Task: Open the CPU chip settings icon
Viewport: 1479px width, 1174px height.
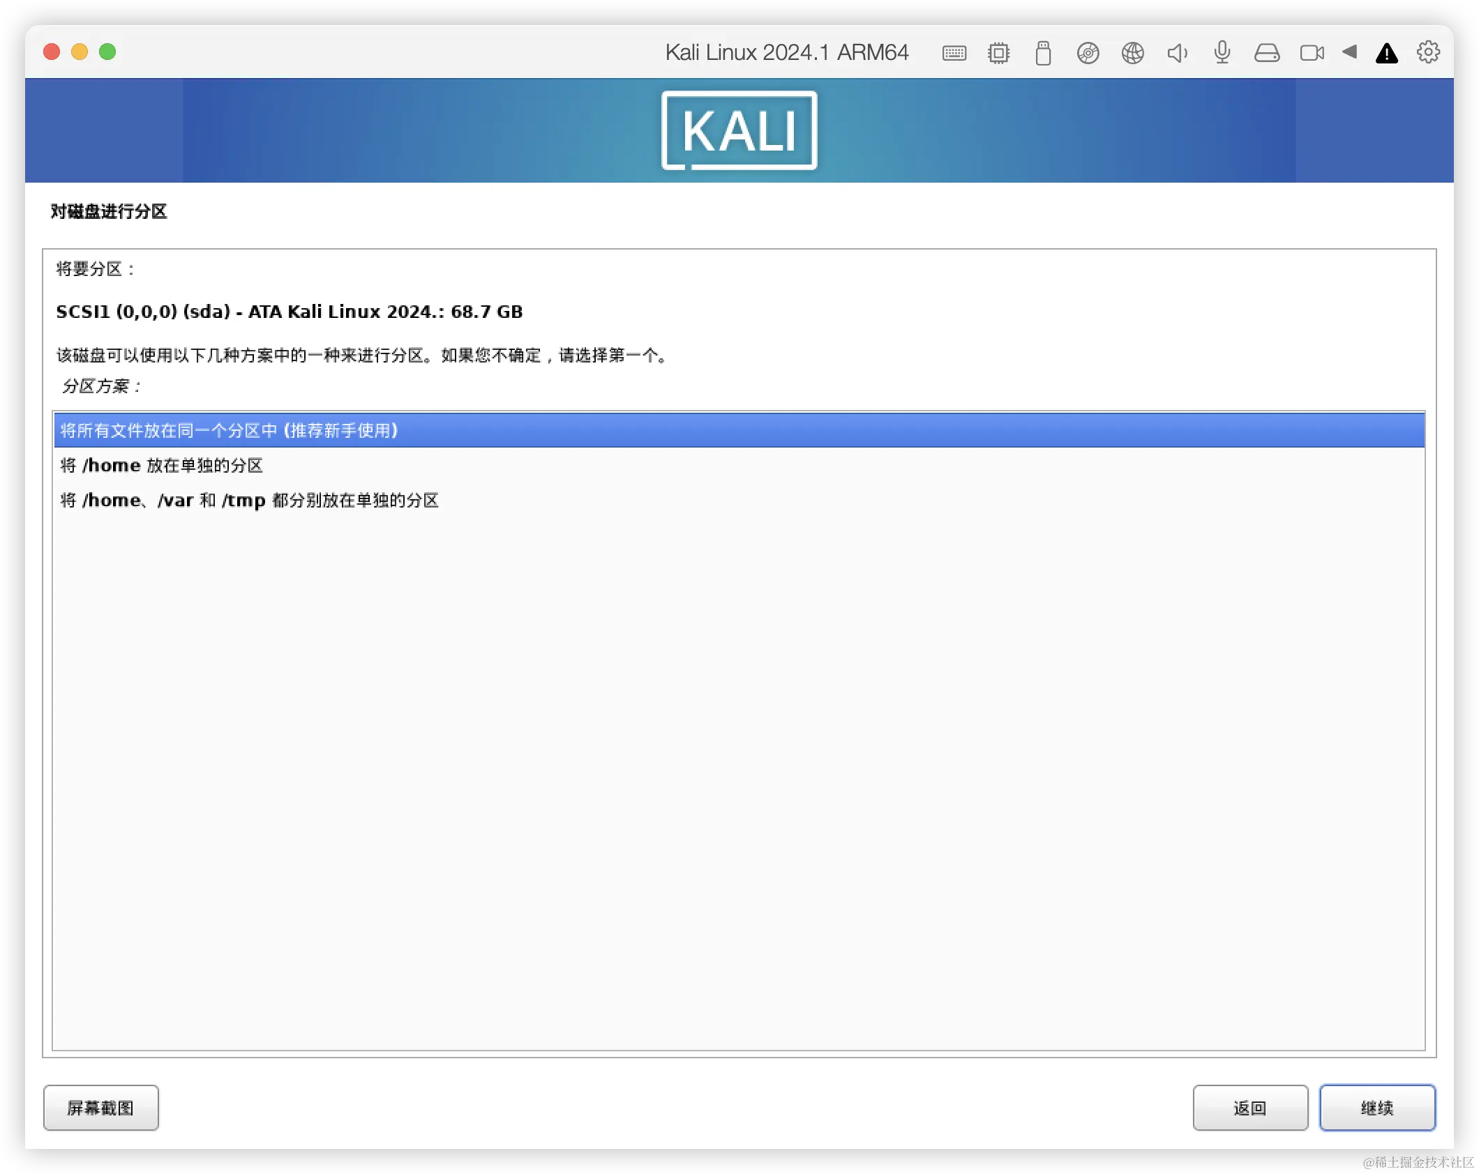Action: tap(998, 53)
